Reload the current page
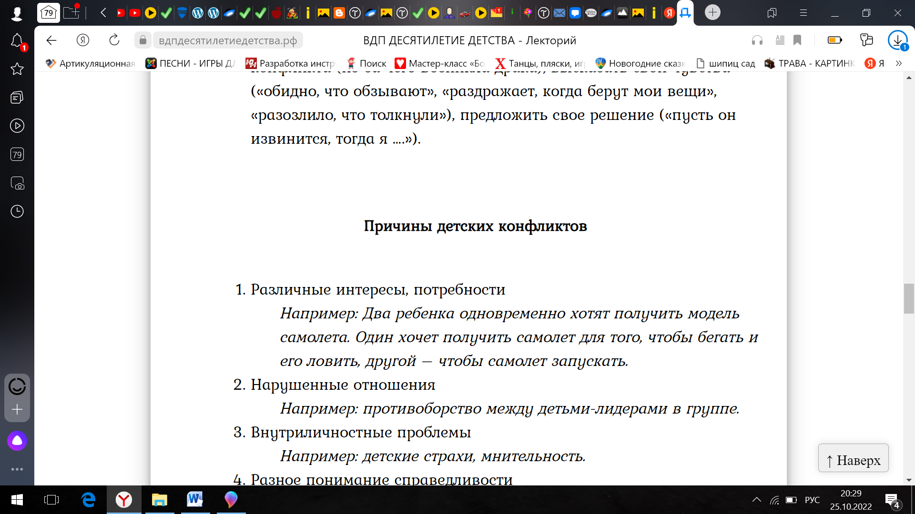915x514 pixels. coord(114,40)
